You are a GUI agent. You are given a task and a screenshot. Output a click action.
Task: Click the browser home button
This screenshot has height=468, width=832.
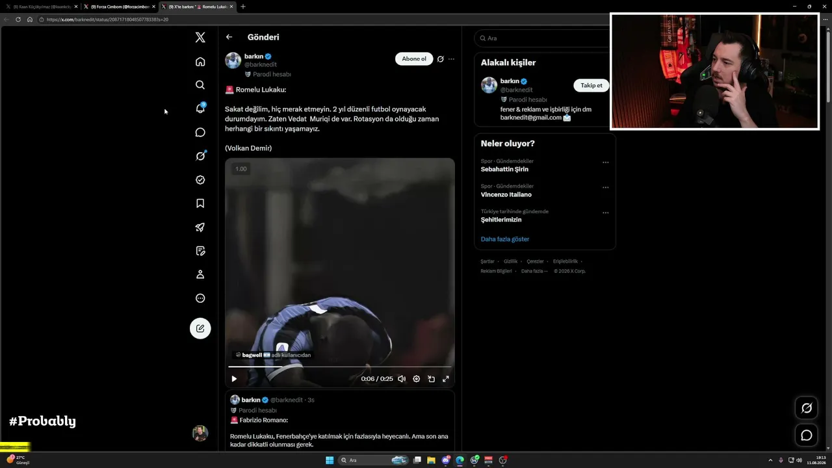click(x=30, y=19)
